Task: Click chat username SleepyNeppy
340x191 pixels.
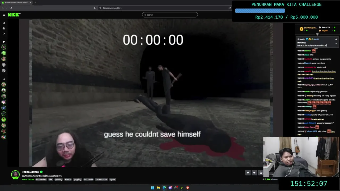Action: click(309, 111)
